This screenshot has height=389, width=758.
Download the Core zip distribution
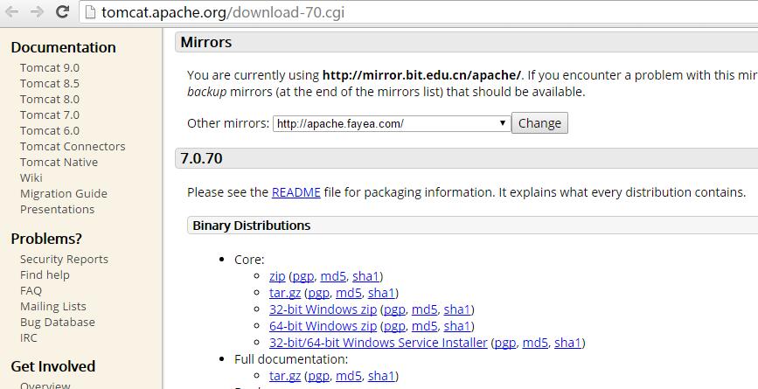[277, 276]
